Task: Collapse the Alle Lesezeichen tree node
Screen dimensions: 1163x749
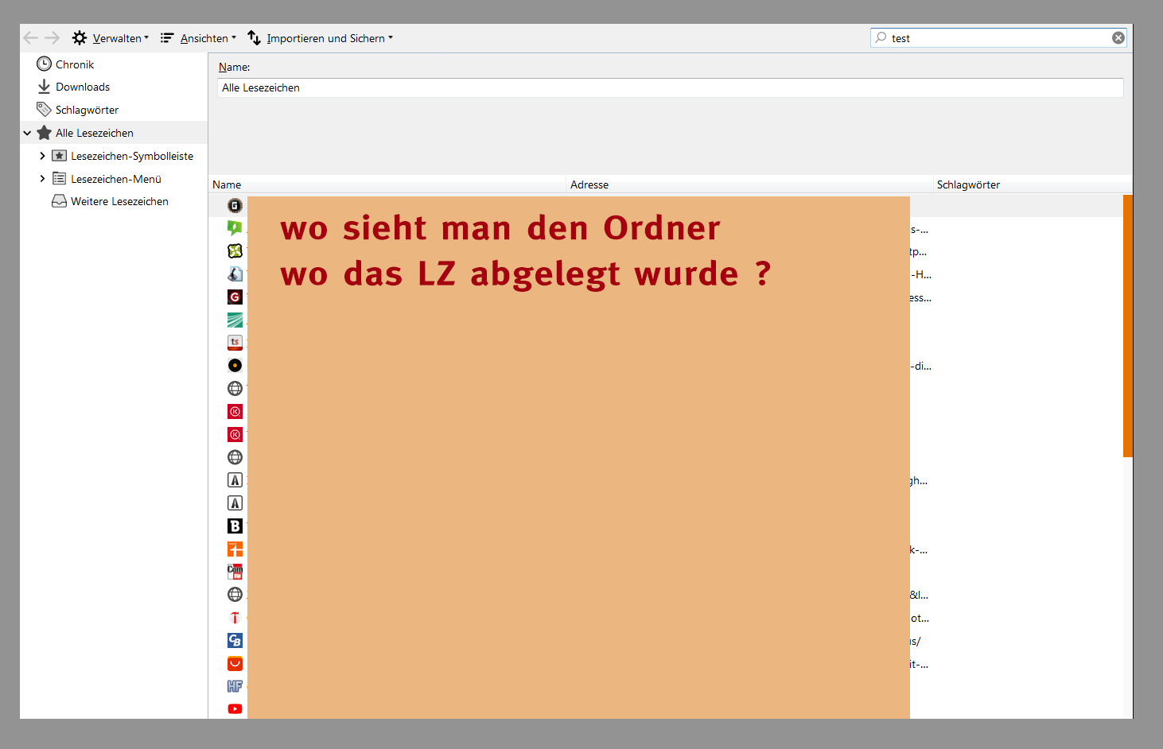Action: (x=28, y=133)
